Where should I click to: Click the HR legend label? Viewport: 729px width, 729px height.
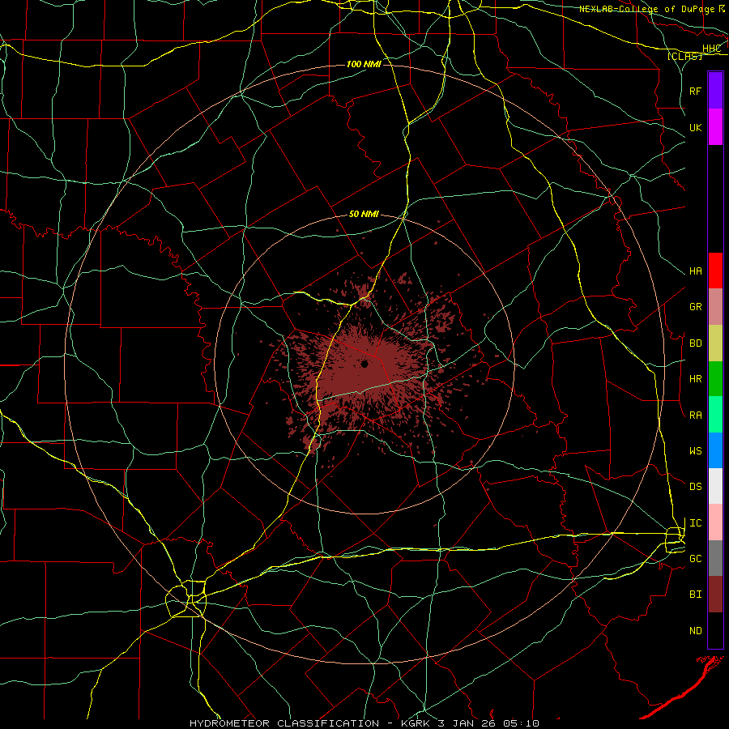point(695,378)
